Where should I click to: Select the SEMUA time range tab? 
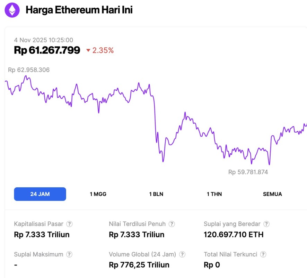point(272,194)
